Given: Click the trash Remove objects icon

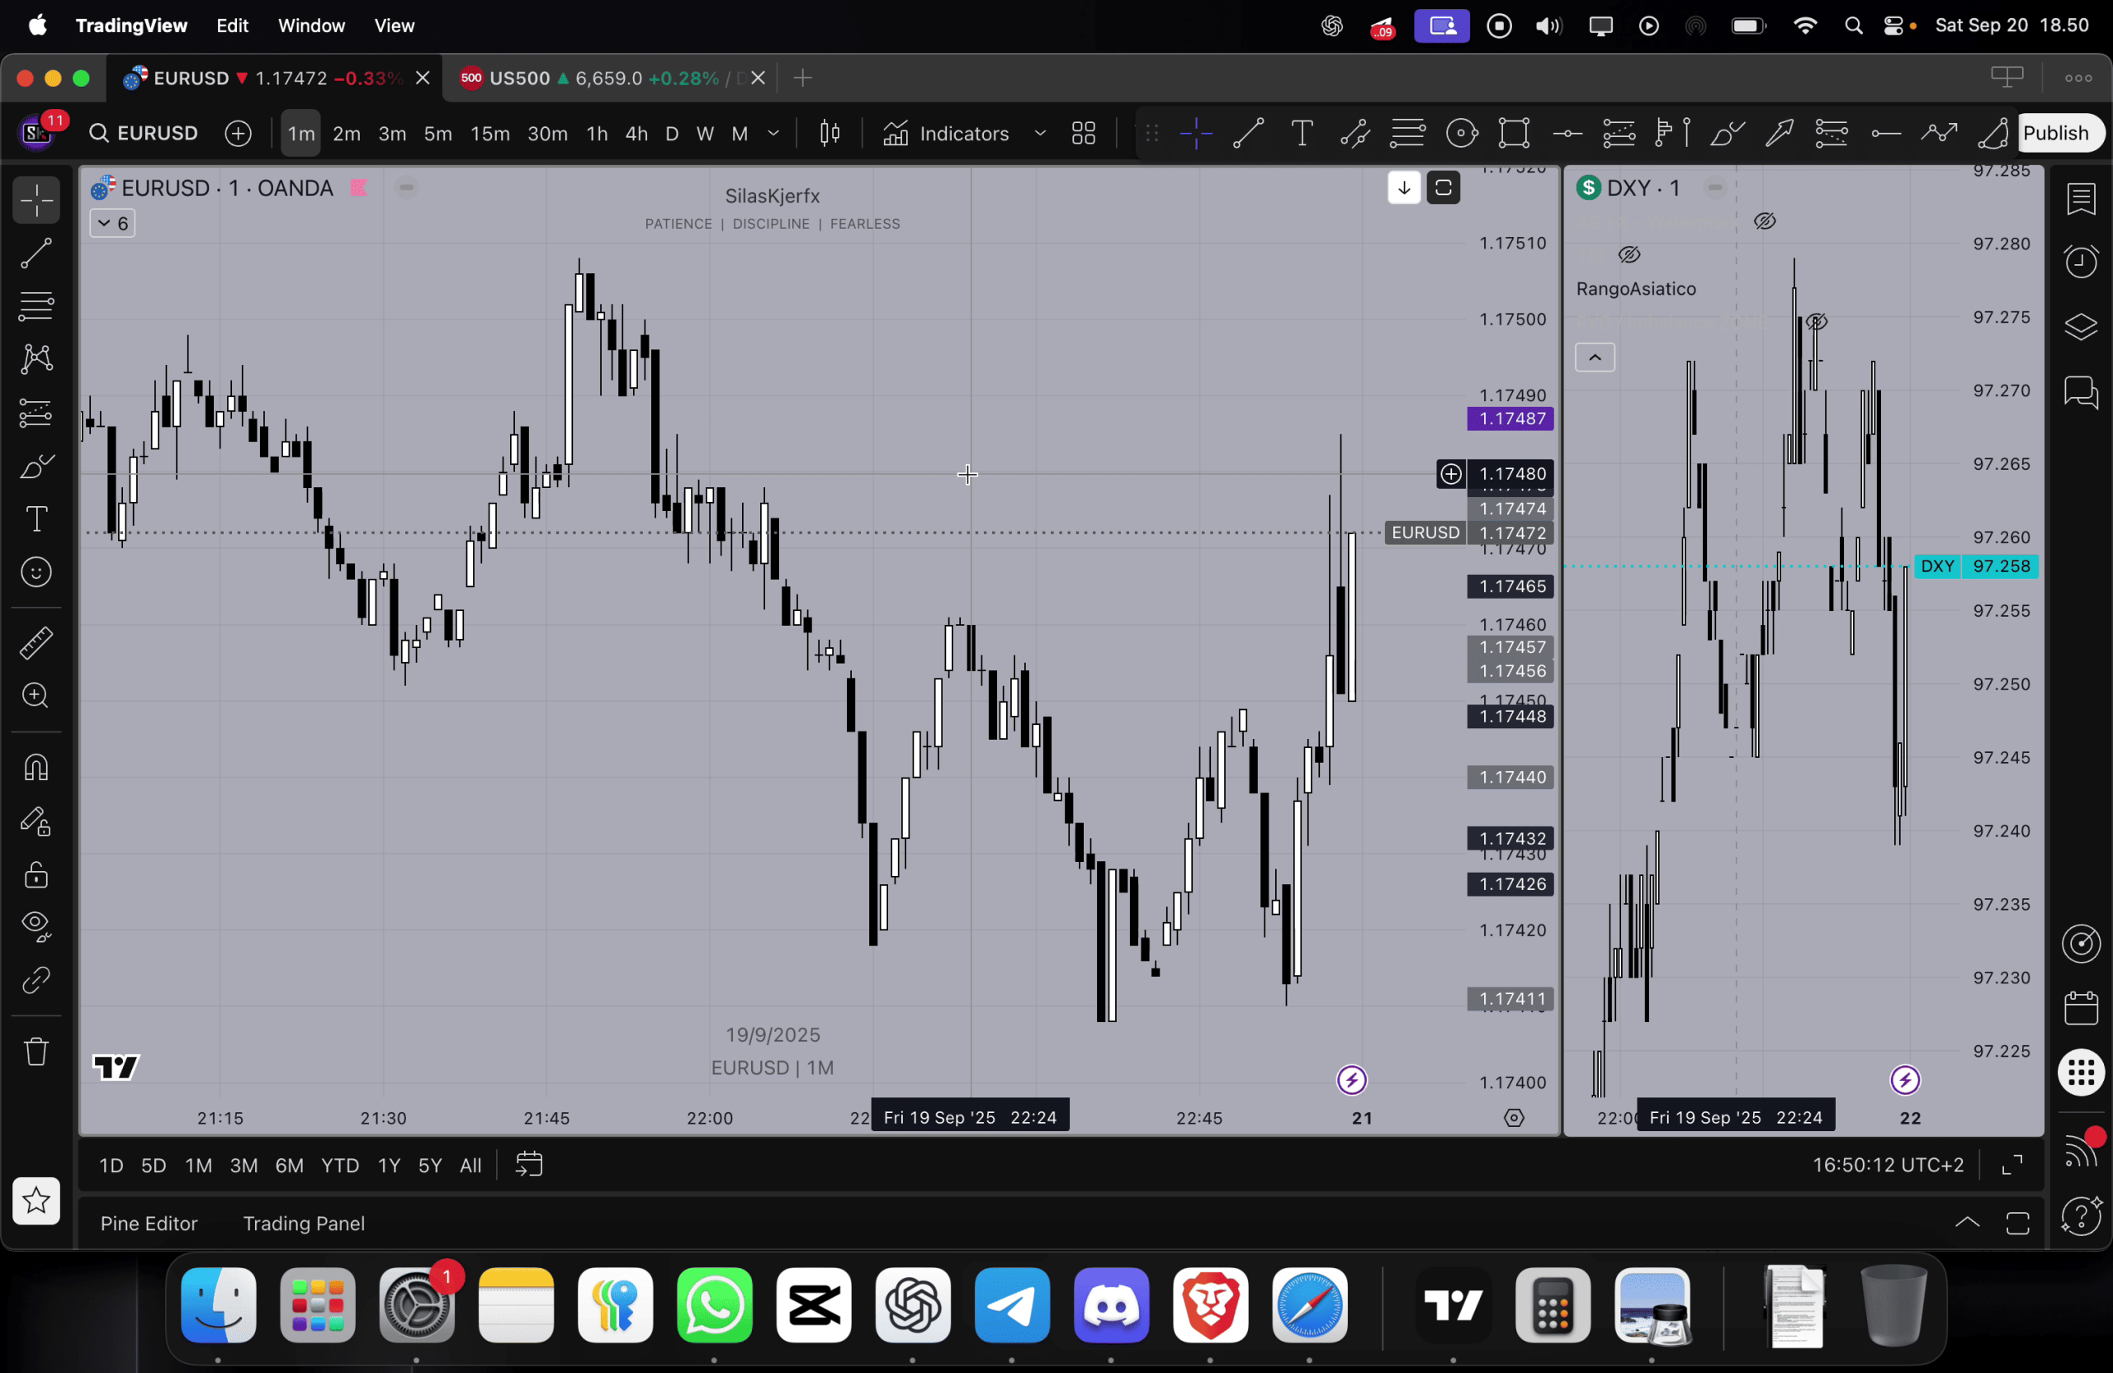Looking at the screenshot, I should point(35,1052).
